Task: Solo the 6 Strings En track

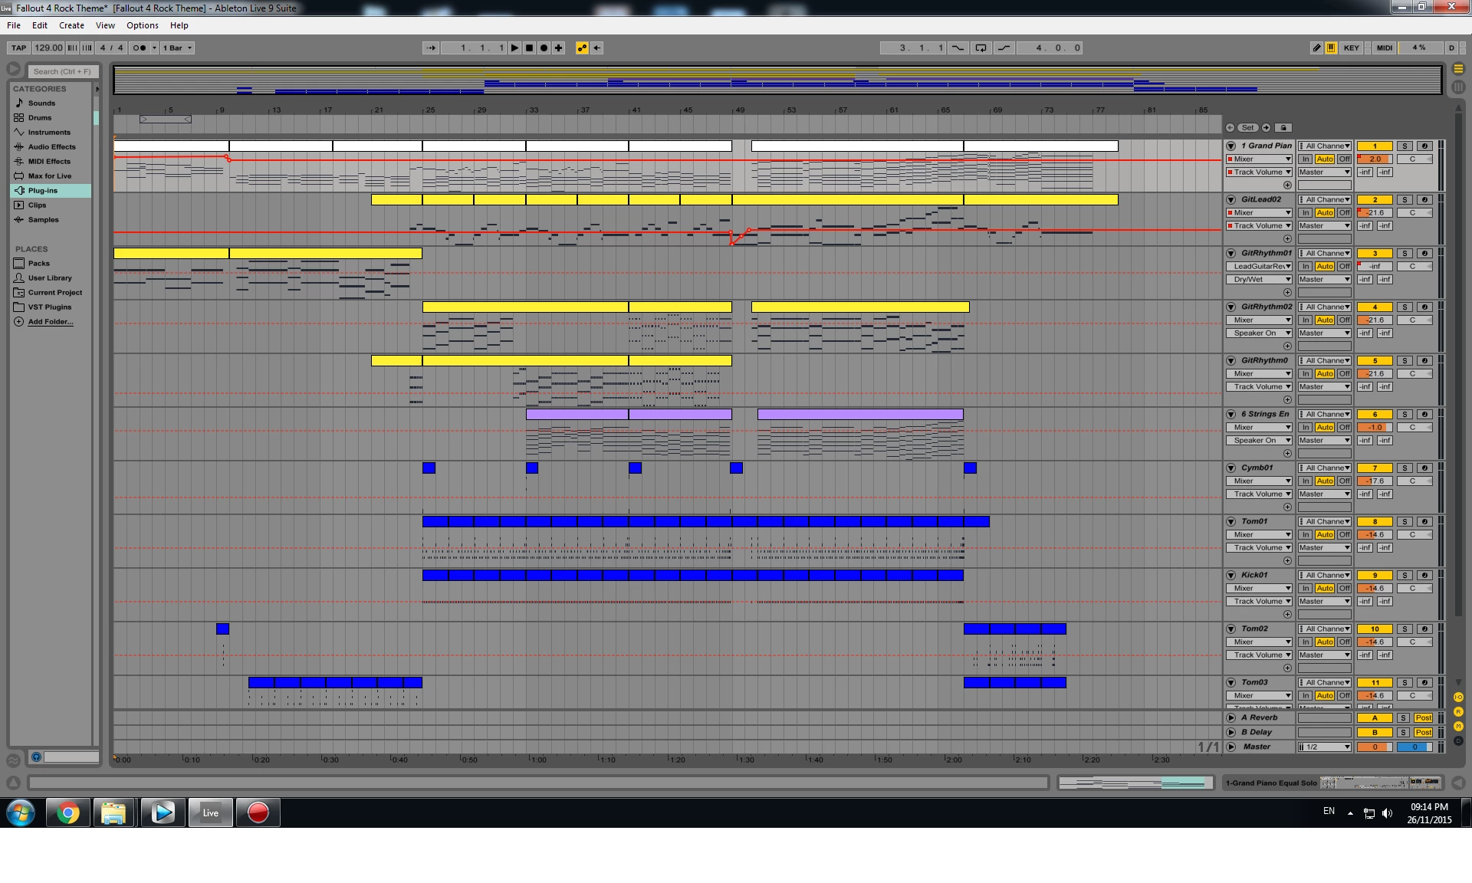Action: click(x=1405, y=414)
